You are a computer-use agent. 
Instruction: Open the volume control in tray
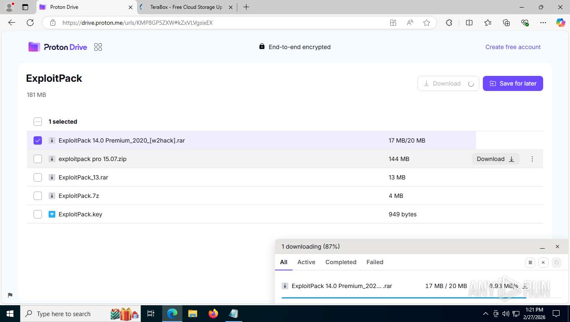[506, 314]
